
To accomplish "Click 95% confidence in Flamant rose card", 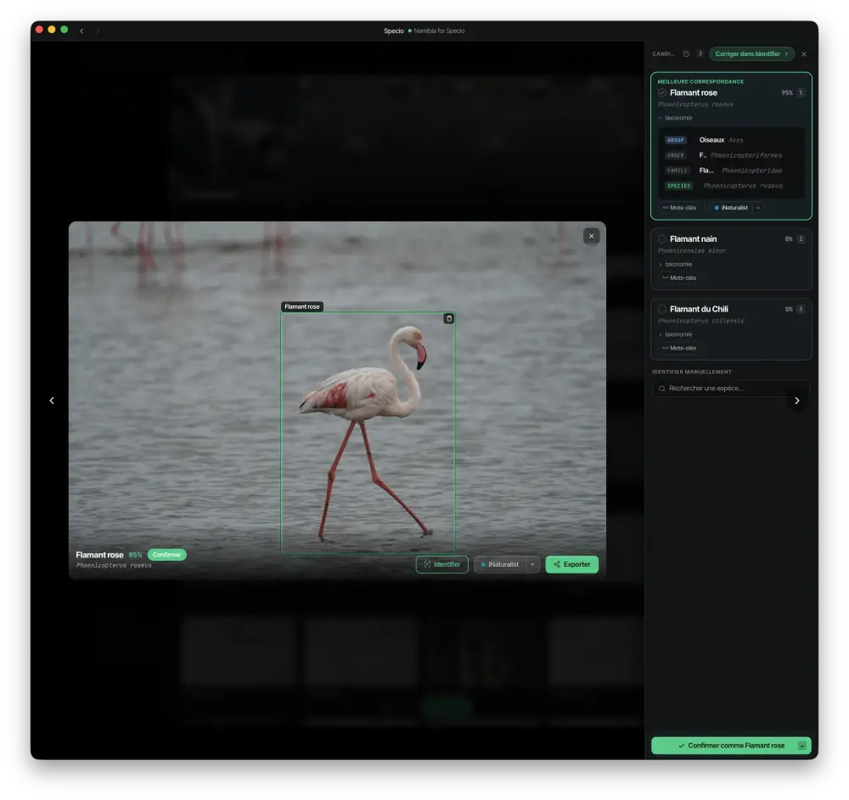I will [786, 92].
